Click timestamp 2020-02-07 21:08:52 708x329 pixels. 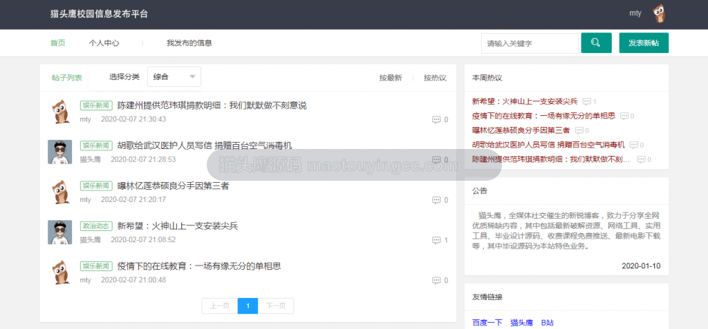click(143, 239)
